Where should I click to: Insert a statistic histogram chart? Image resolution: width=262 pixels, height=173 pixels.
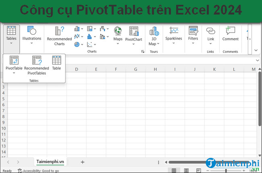click(90, 36)
